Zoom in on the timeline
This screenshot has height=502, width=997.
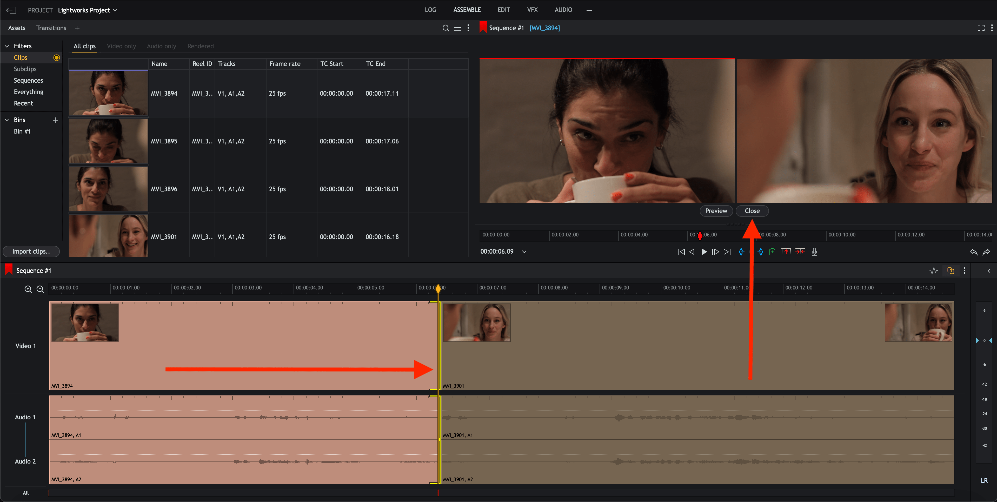point(28,289)
